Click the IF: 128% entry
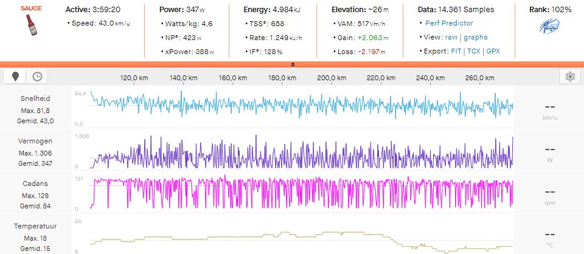584x254 pixels. click(x=266, y=52)
